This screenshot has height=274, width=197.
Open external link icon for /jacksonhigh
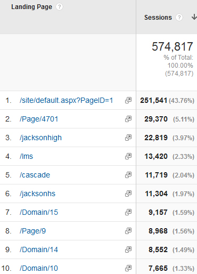128,138
